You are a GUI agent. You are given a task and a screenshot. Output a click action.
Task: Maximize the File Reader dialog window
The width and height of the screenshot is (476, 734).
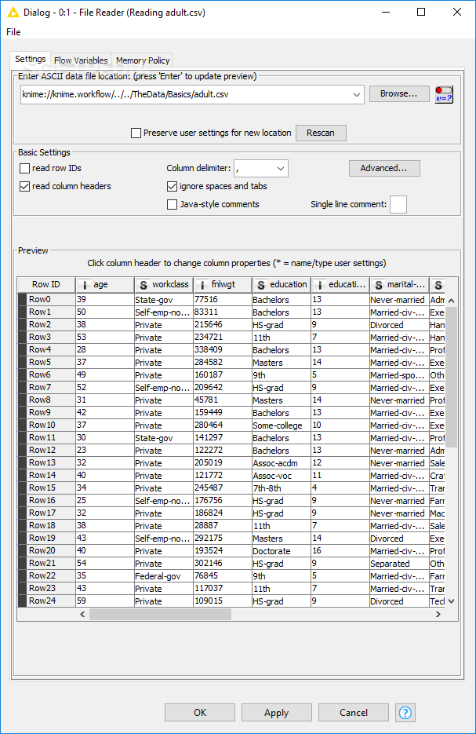coord(421,13)
